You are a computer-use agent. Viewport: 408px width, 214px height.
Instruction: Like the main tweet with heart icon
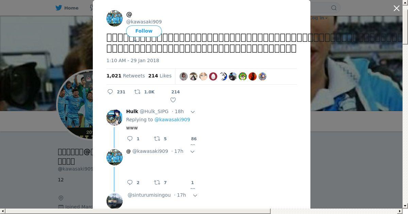tap(173, 100)
